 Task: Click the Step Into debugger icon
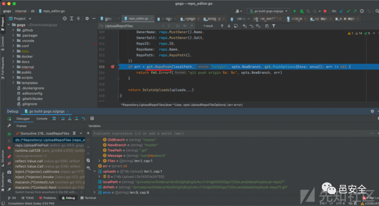[x=70, y=119]
